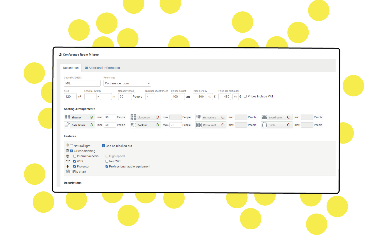Disable the Cocktail arrangement green checkmark
The image size is (382, 238).
coord(157,125)
